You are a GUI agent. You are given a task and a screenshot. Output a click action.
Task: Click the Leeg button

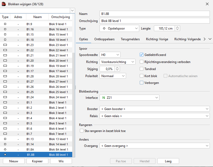coord(168,161)
